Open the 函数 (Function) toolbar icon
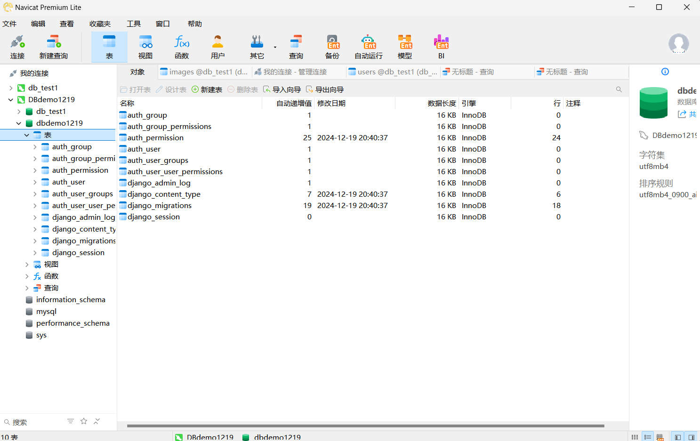 [182, 47]
